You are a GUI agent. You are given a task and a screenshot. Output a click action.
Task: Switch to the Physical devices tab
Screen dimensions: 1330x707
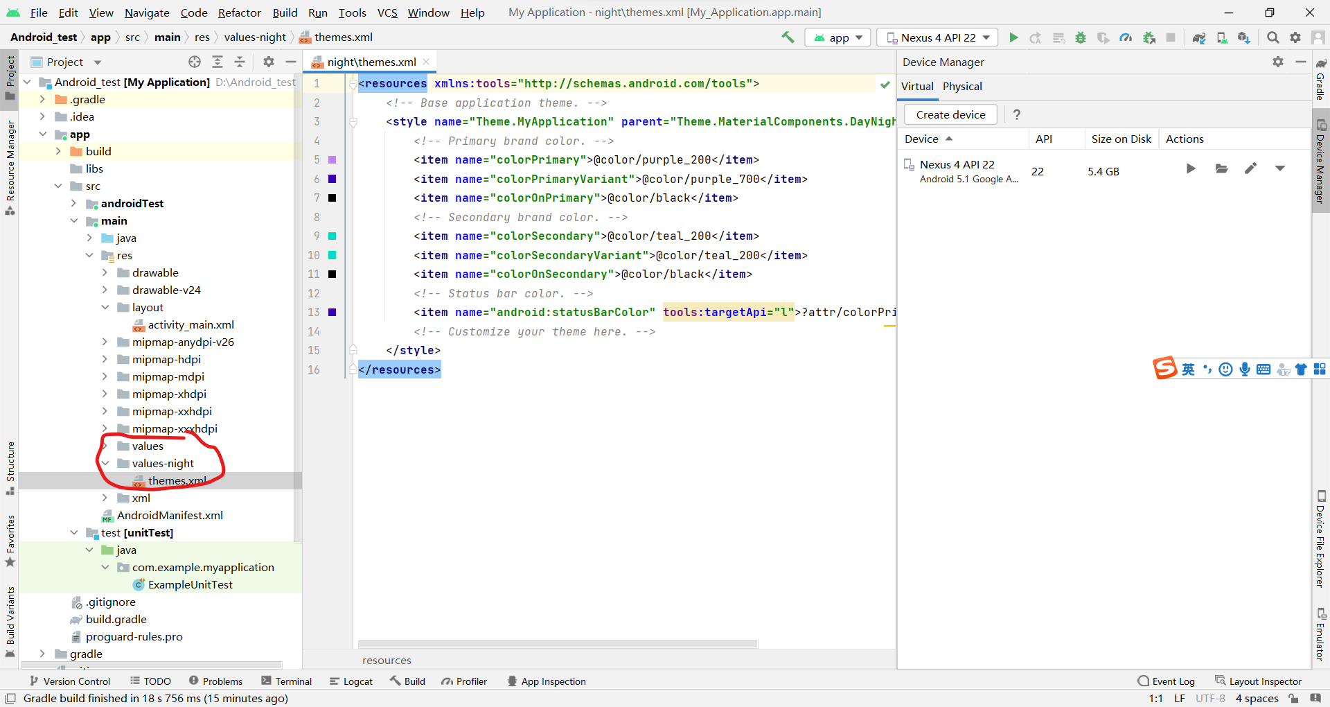[x=962, y=87]
